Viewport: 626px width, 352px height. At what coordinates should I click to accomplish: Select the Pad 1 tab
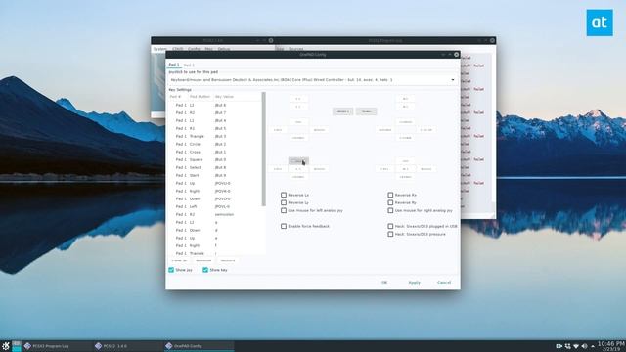[174, 65]
